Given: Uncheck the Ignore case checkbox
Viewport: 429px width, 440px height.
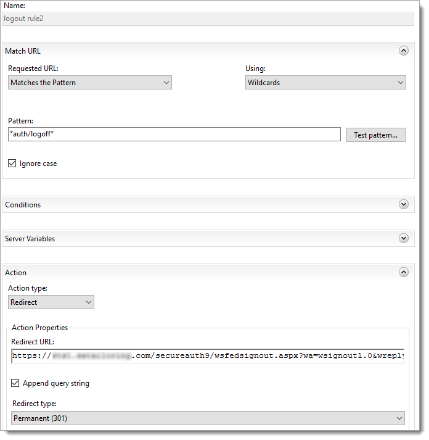Looking at the screenshot, I should 12,164.
